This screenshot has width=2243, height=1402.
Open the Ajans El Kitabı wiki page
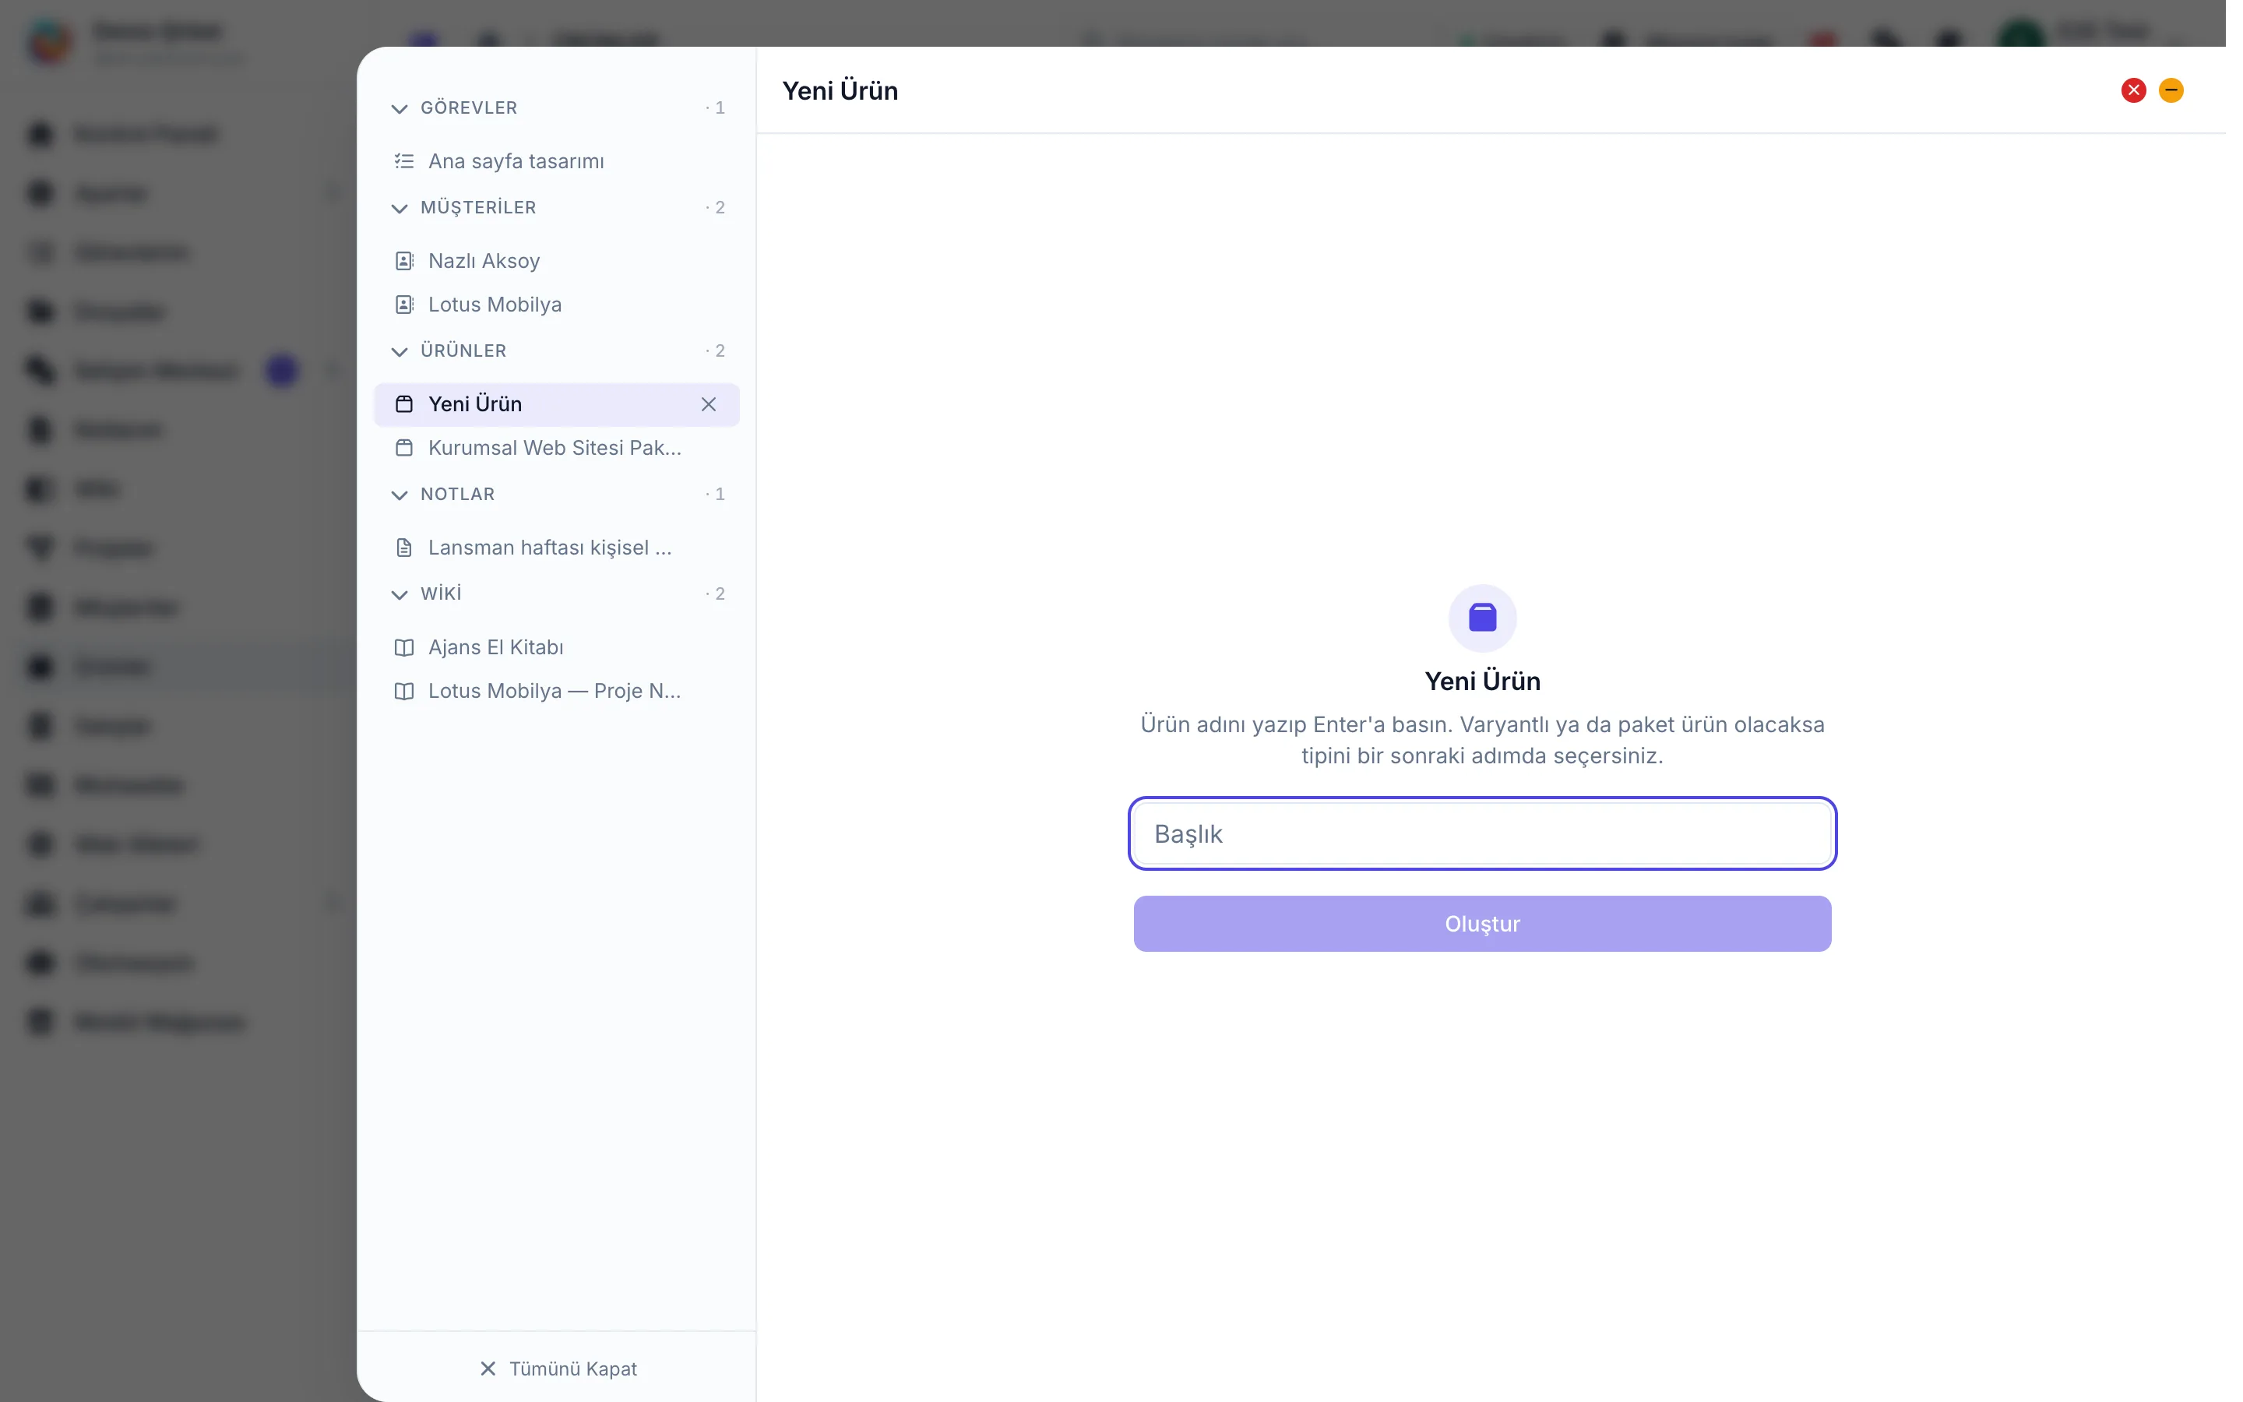click(556, 647)
